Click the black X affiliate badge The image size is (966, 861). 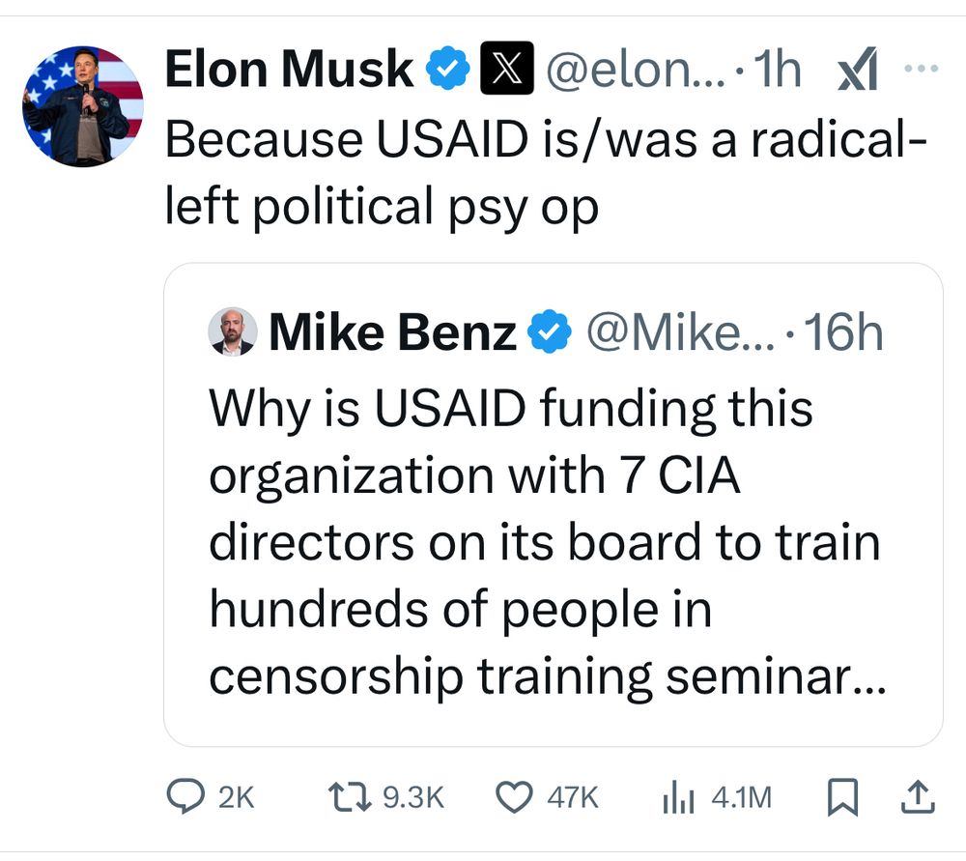[507, 68]
